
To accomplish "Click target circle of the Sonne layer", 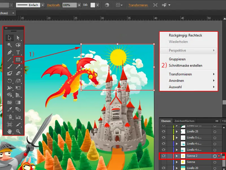I will (x=215, y=162).
